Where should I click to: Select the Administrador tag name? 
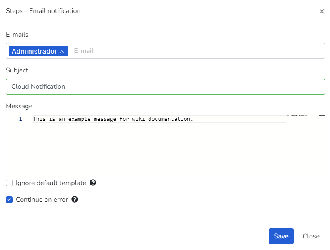tap(34, 51)
